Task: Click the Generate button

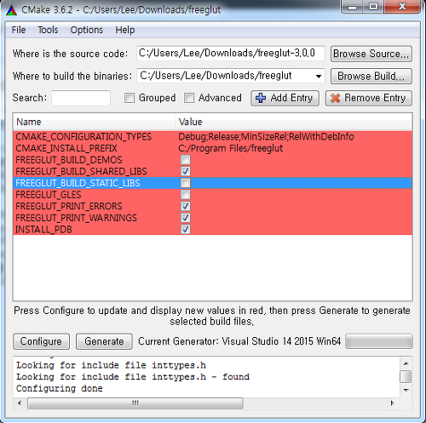Action: (104, 341)
